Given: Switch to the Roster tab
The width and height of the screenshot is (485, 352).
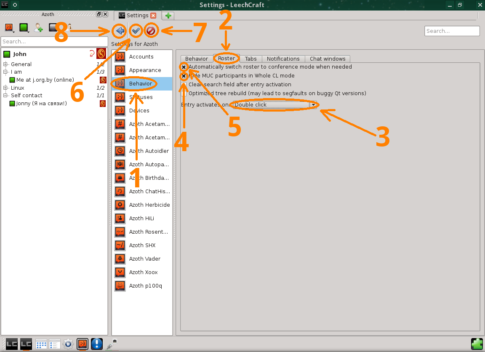Looking at the screenshot, I should (x=227, y=59).
